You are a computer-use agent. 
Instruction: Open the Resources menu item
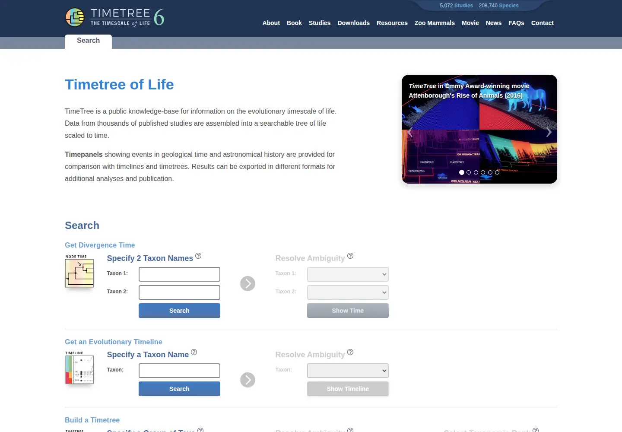392,23
